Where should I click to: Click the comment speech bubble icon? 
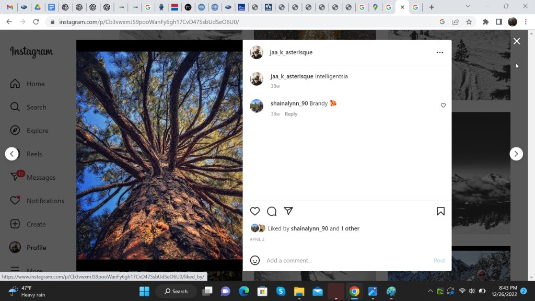[272, 211]
